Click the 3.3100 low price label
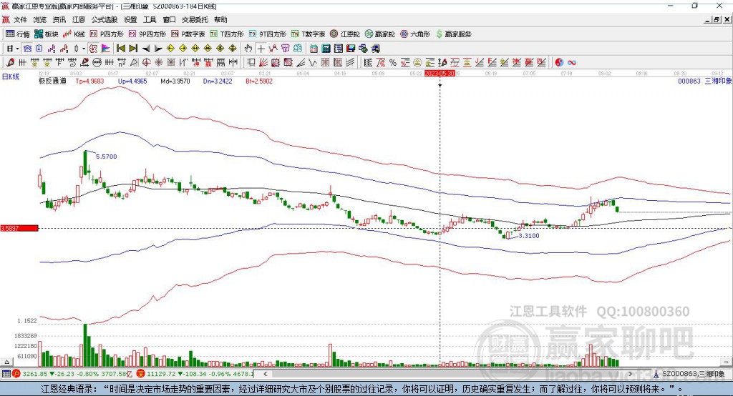The height and width of the screenshot is (396, 733). click(529, 236)
